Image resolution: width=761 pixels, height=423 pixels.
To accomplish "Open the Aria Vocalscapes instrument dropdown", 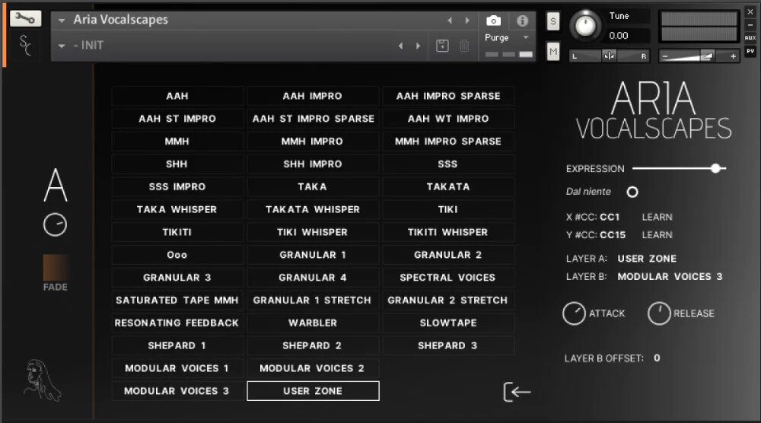I will 62,21.
